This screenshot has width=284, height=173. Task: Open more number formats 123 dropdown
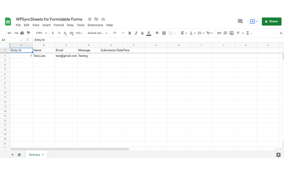79,33
